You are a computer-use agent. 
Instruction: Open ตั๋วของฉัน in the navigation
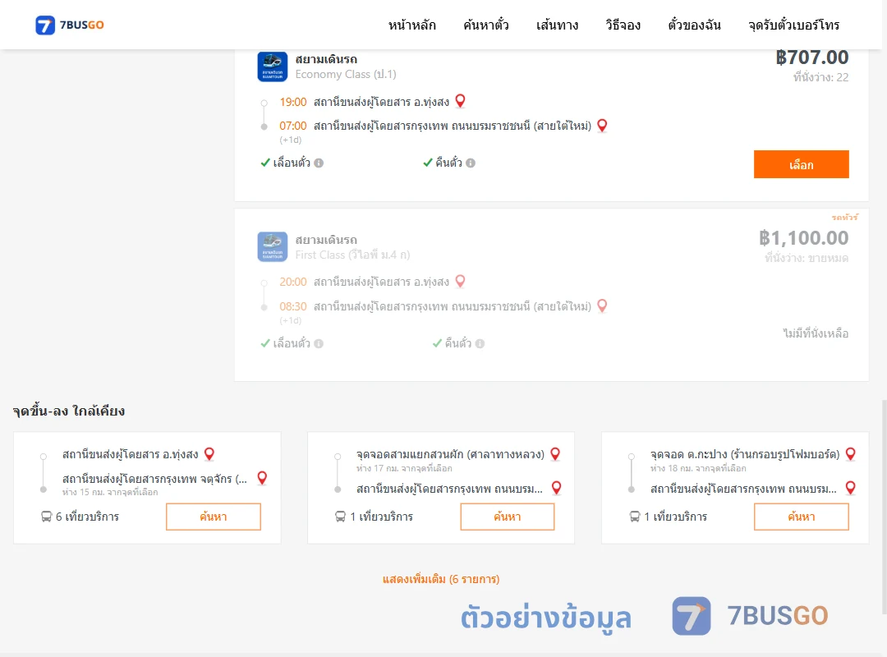click(694, 25)
